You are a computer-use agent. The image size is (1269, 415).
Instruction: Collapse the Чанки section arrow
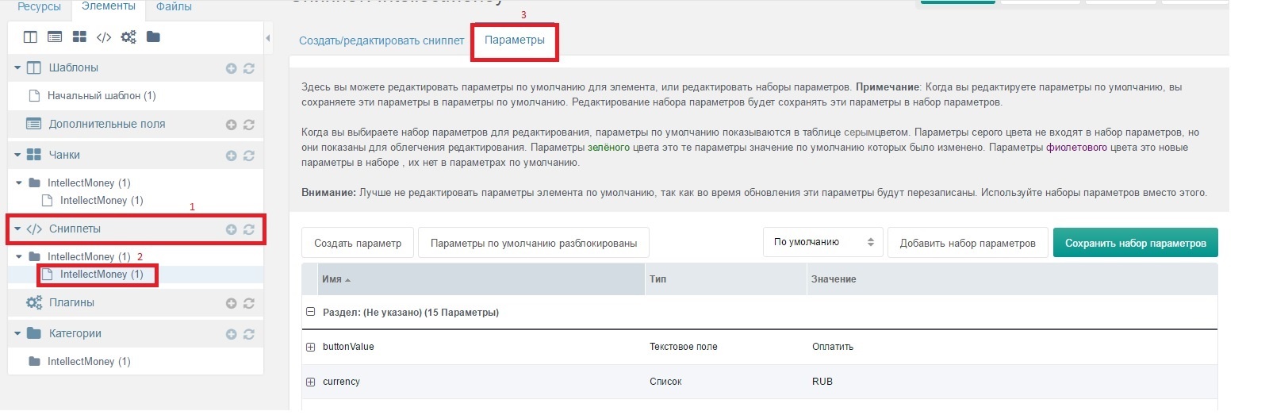tap(18, 155)
